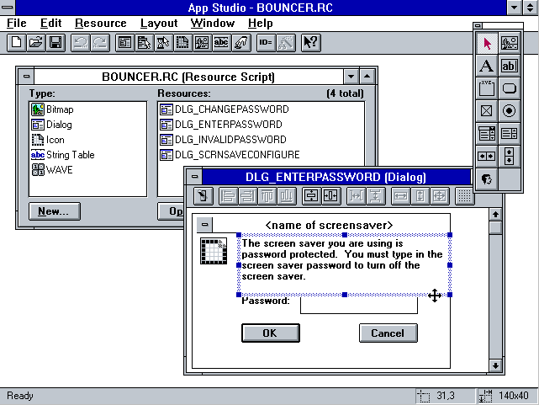
Task: Click the New Icon toolbar icon
Action: (x=182, y=43)
